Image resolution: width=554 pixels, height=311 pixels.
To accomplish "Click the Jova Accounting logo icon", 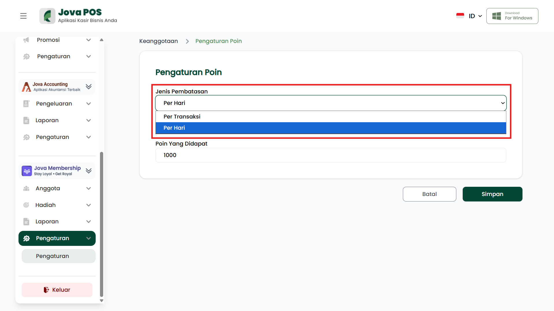I will point(27,87).
